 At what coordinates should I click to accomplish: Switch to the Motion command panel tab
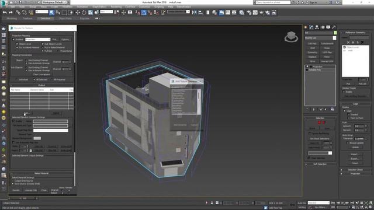point(323,27)
